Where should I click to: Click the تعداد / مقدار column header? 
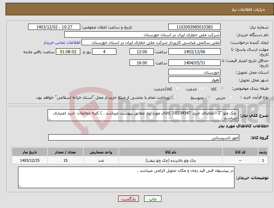coord(65,152)
